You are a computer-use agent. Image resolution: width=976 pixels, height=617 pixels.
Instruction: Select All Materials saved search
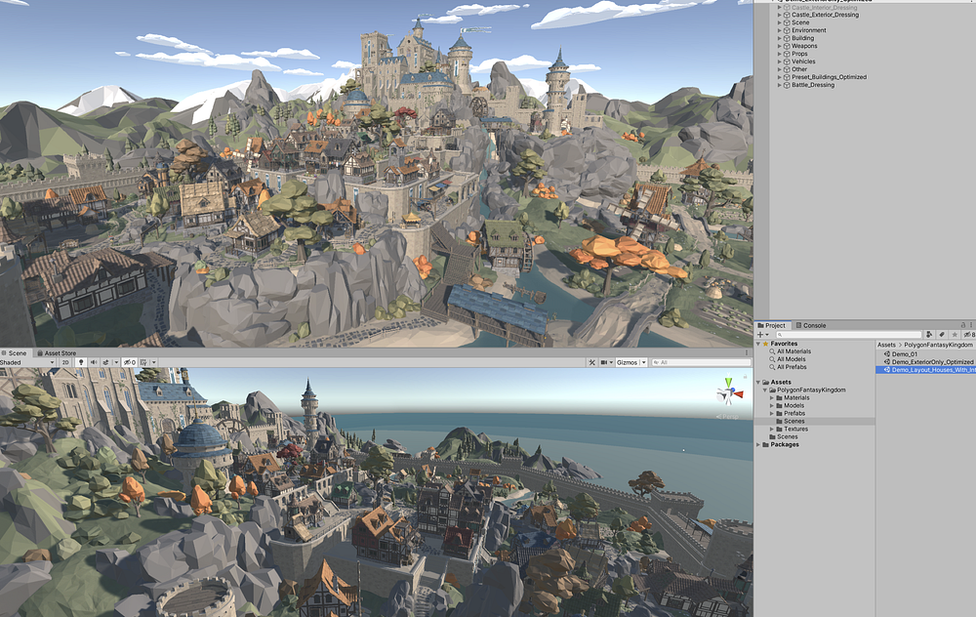click(x=793, y=351)
